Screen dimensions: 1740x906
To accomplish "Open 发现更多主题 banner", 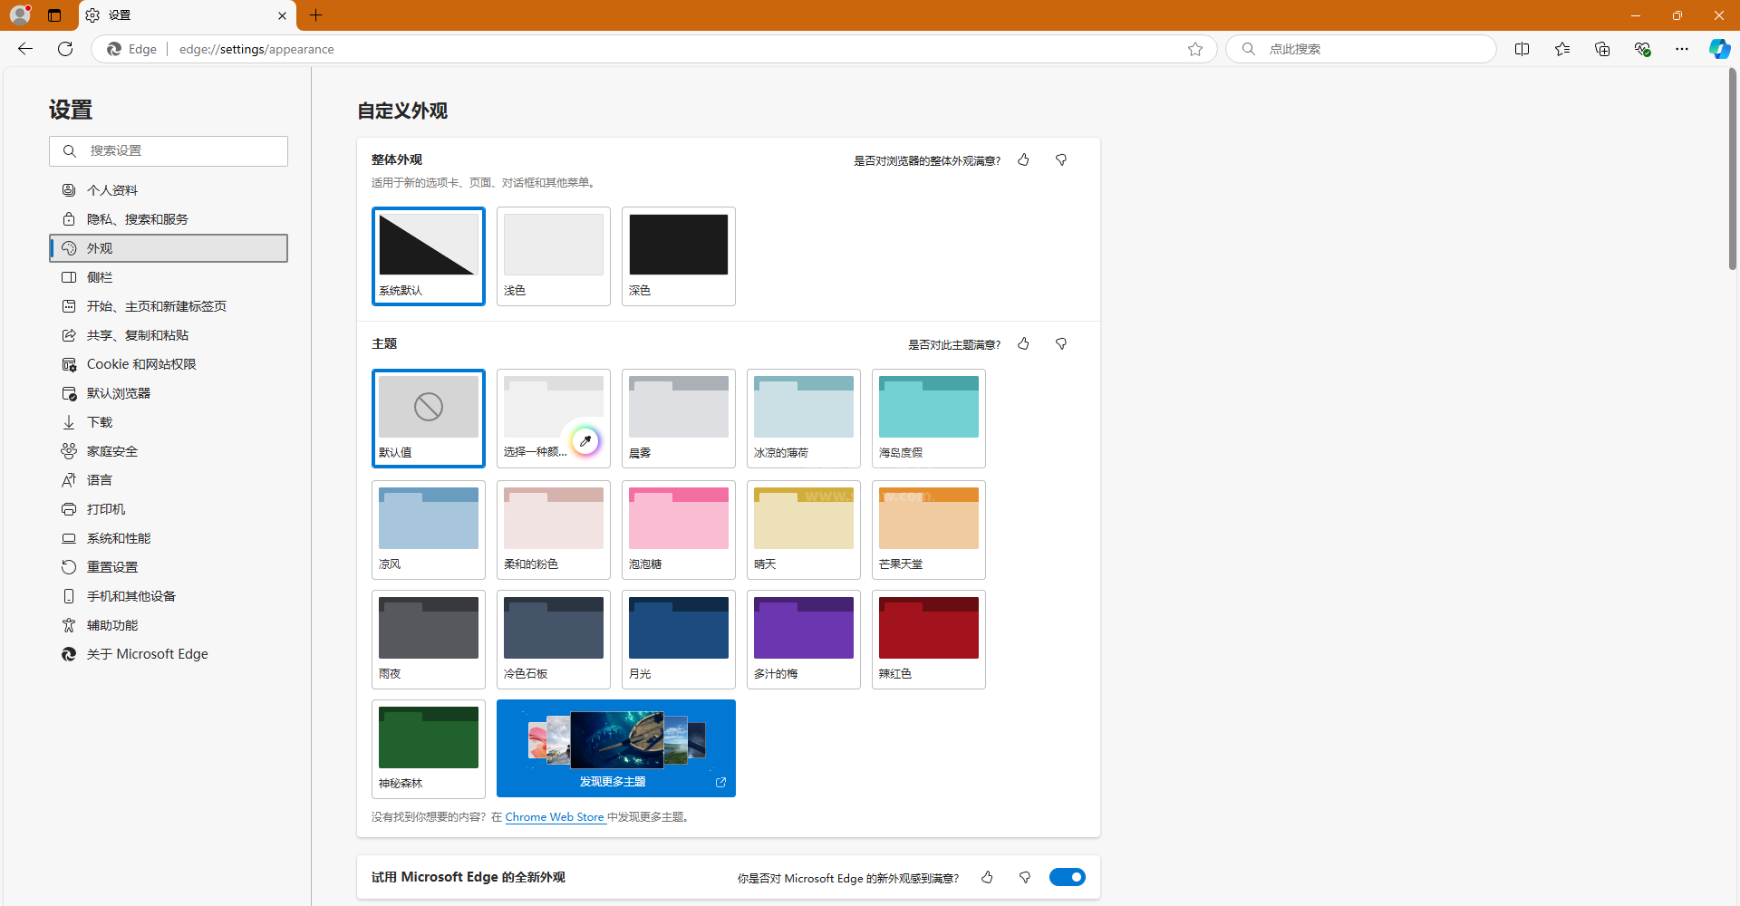I will click(x=616, y=748).
